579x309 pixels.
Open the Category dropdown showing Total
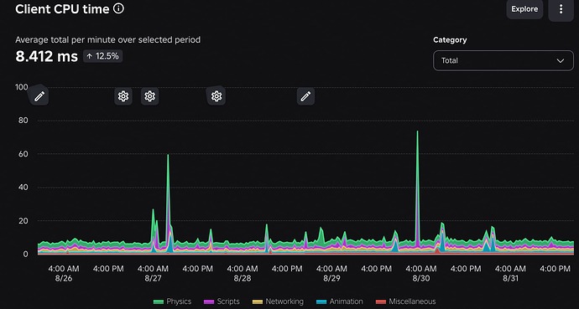(503, 60)
